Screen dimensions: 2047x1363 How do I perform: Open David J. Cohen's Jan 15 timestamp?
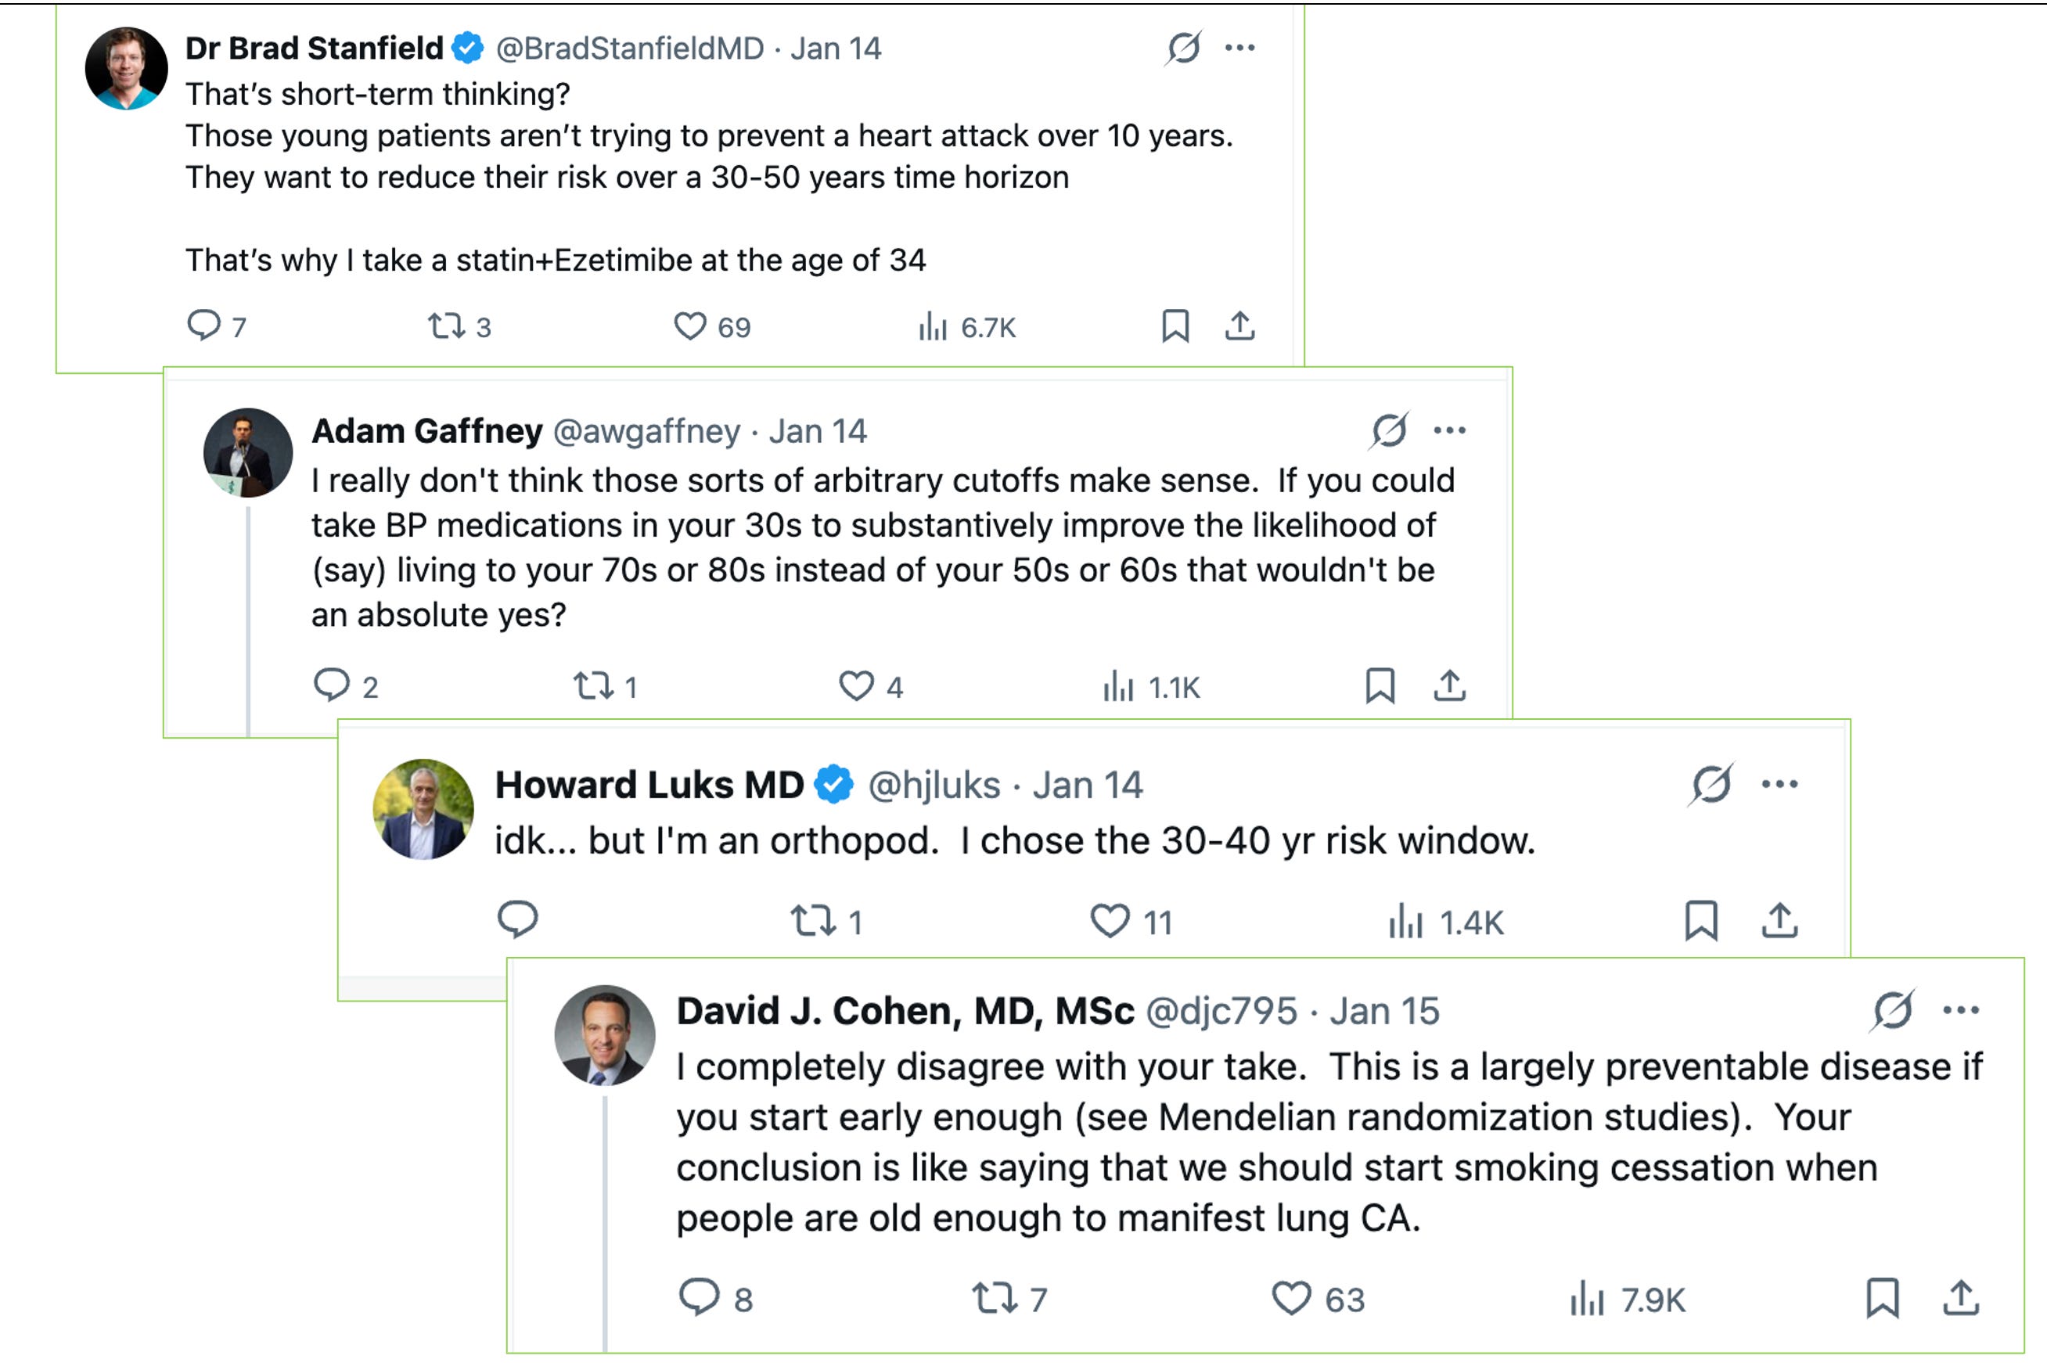click(x=1383, y=1011)
